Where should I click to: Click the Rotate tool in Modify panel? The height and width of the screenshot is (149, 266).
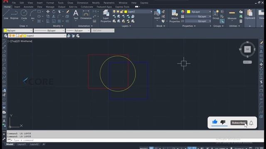coord(54,12)
